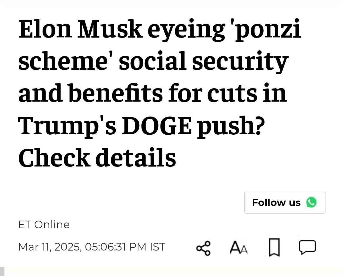Select the word "DOGE" in the headline
This screenshot has width=343, height=276.
pyautogui.click(x=157, y=126)
